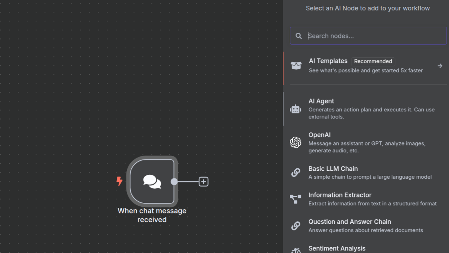Image resolution: width=449 pixels, height=253 pixels.
Task: Click the "When chat message received" label
Action: (x=152, y=215)
